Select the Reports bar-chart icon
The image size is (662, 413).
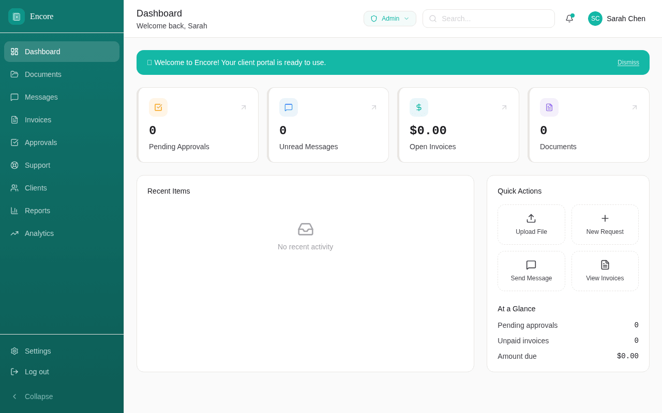pos(14,211)
